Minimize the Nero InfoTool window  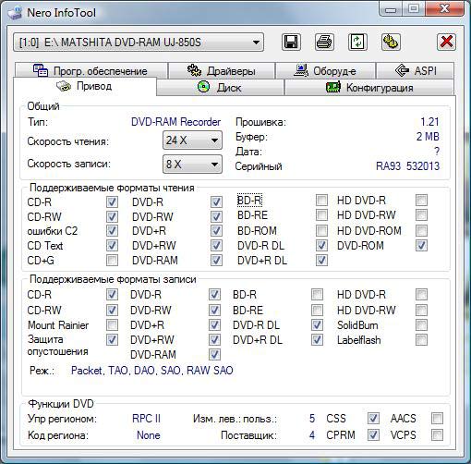coord(391,9)
